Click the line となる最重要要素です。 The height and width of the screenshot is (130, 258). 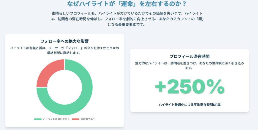pos(126,25)
